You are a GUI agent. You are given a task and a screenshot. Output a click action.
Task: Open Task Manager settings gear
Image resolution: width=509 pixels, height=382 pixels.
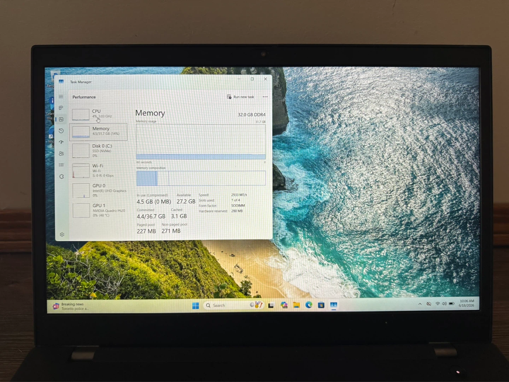coord(62,234)
